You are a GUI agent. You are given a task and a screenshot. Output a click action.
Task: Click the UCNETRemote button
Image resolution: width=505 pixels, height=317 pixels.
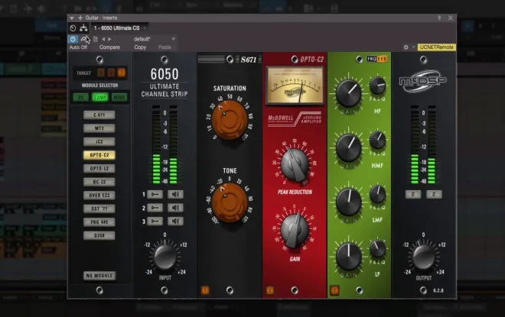tap(436, 47)
